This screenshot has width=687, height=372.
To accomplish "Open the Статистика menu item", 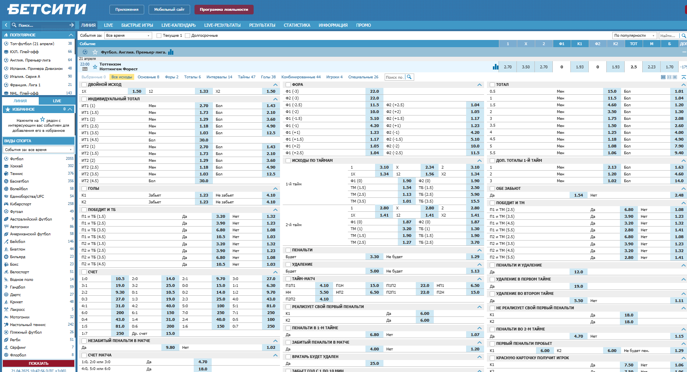I will tap(297, 25).
